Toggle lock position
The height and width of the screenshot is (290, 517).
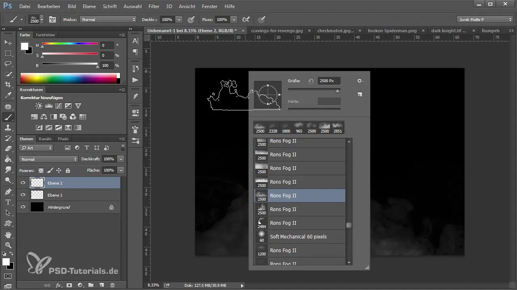coord(59,170)
